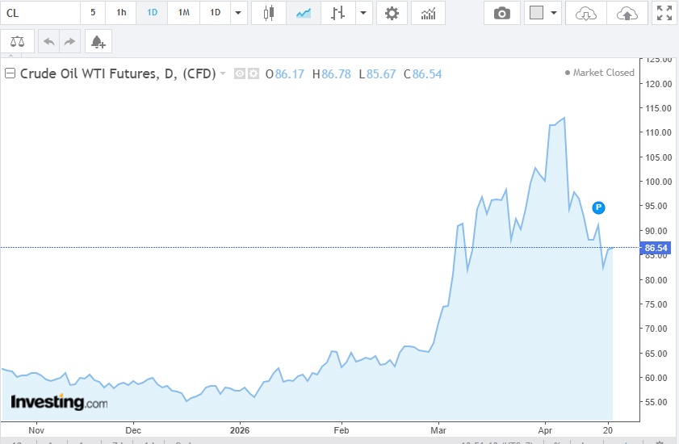The height and width of the screenshot is (444, 679).
Task: Save chart layout to cloud
Action: click(627, 13)
